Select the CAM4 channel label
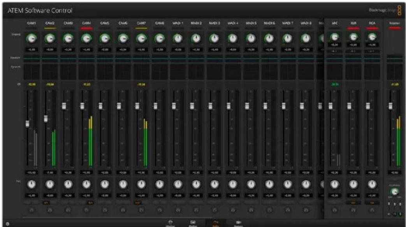Viewport: 406px width, 227px height. click(86, 23)
